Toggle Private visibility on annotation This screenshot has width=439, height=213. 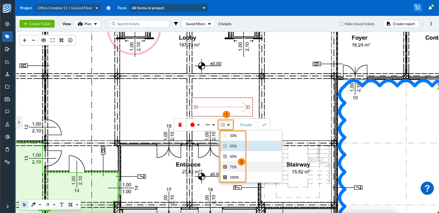246,125
